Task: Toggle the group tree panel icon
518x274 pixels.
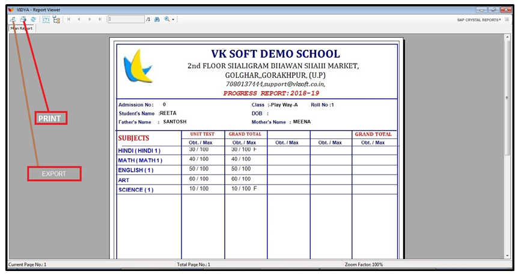Action: point(56,19)
